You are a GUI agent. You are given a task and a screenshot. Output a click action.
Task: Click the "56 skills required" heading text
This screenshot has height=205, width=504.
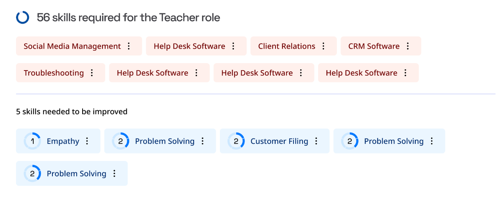(x=128, y=18)
